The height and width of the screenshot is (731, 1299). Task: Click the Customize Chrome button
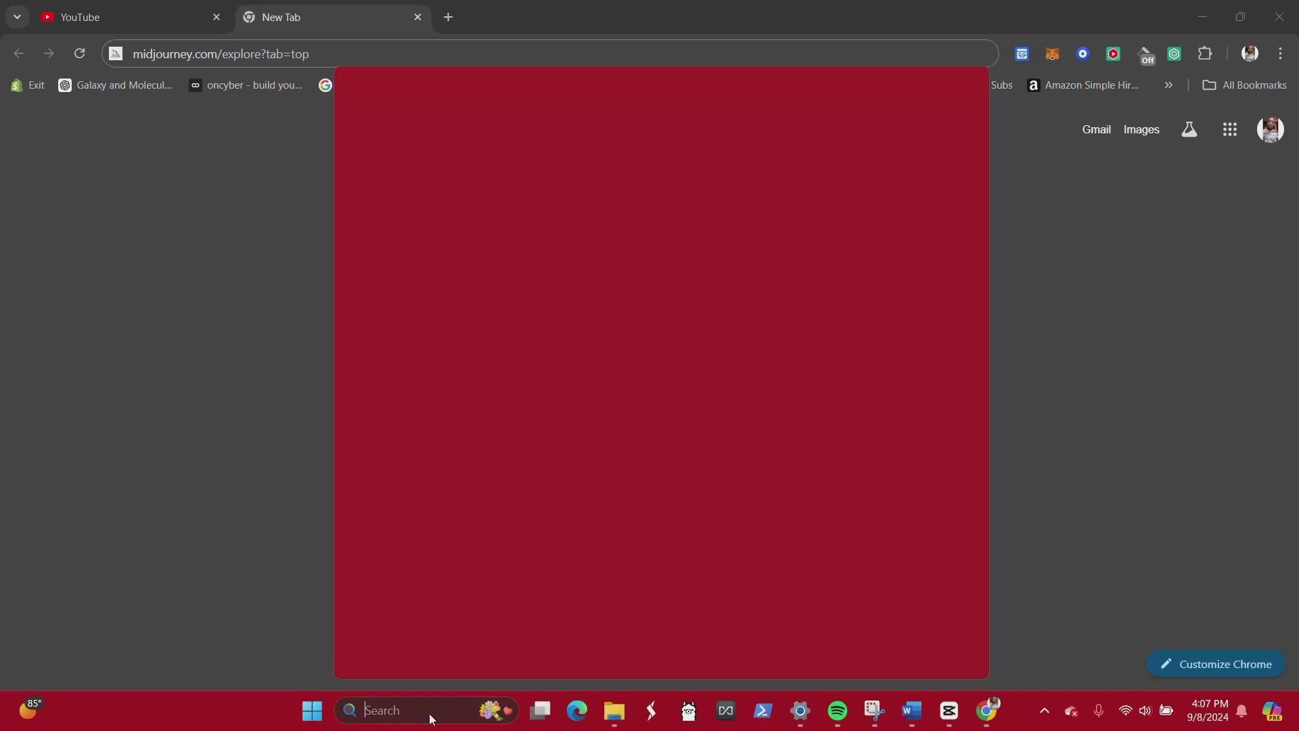(1216, 664)
